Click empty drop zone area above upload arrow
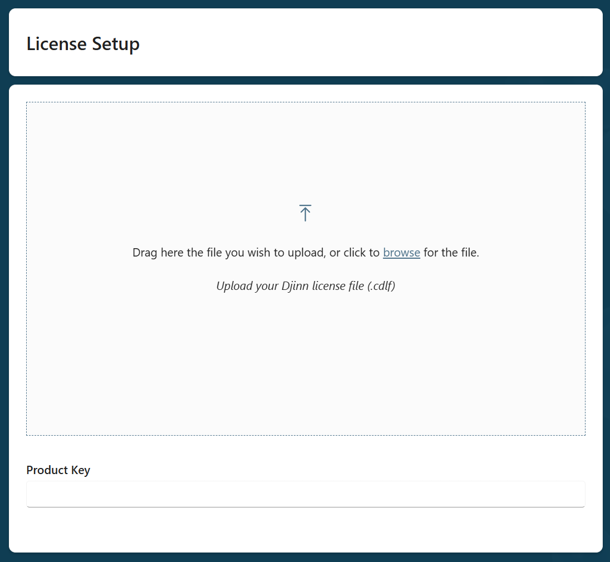Screen dimensions: 610x562 [x=305, y=150]
